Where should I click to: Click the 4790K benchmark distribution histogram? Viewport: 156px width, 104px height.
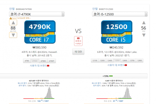tap(39, 93)
